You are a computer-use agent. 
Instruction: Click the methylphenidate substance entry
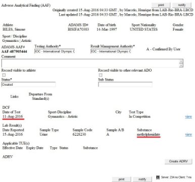point(149,135)
